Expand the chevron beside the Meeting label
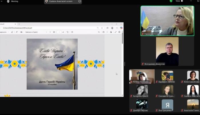This screenshot has height=115, width=200. [x=1, y=1]
